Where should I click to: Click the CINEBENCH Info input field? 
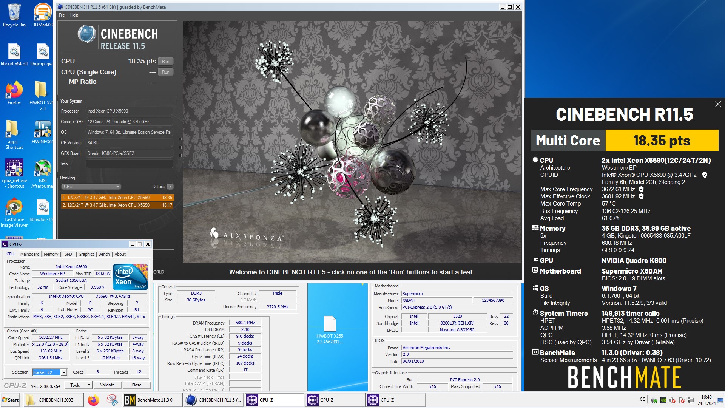point(129,164)
